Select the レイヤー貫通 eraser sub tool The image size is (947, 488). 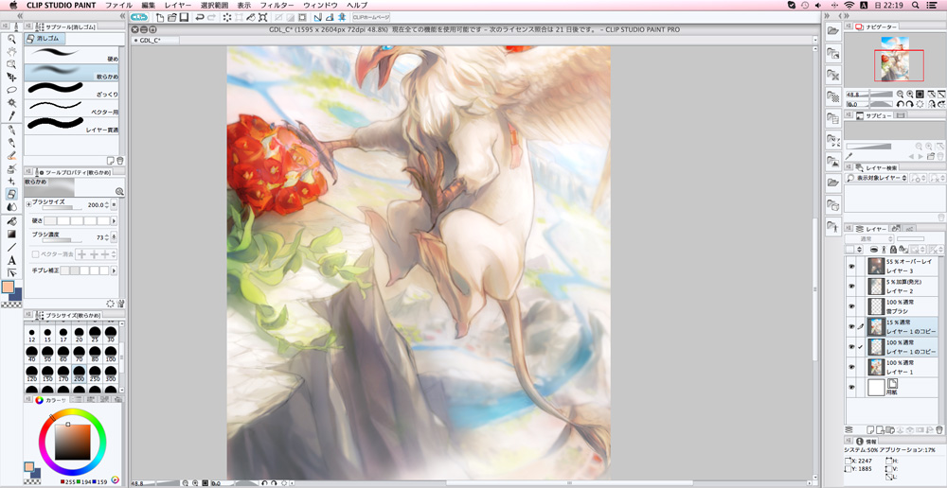pyautogui.click(x=72, y=126)
